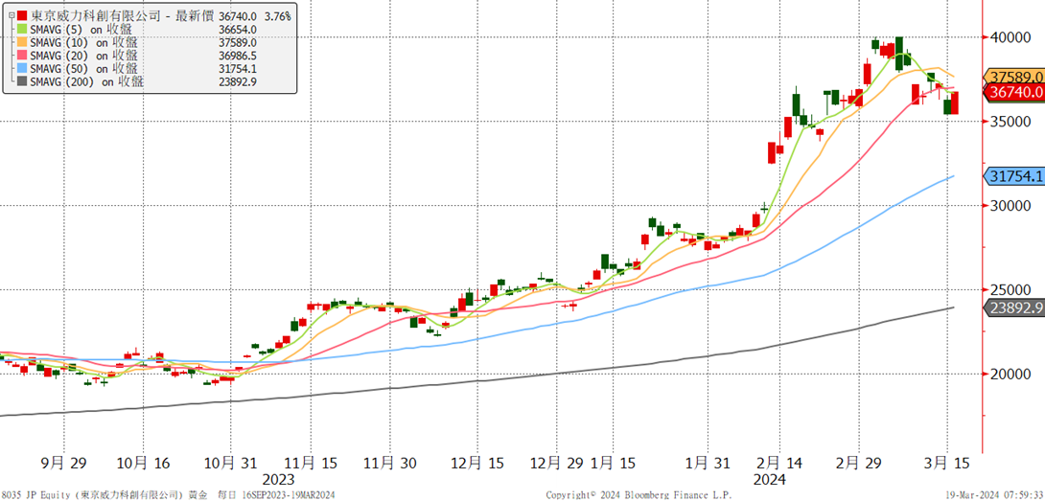Click the 9月 29 date label

pyautogui.click(x=62, y=463)
